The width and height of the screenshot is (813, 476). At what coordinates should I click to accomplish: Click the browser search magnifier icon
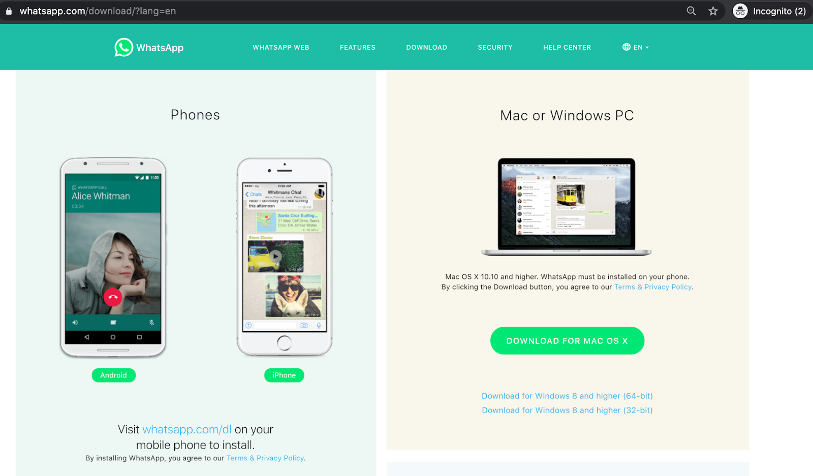(x=691, y=11)
